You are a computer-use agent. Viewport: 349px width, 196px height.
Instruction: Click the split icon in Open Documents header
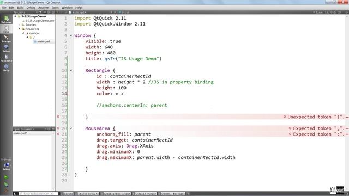pos(49,129)
